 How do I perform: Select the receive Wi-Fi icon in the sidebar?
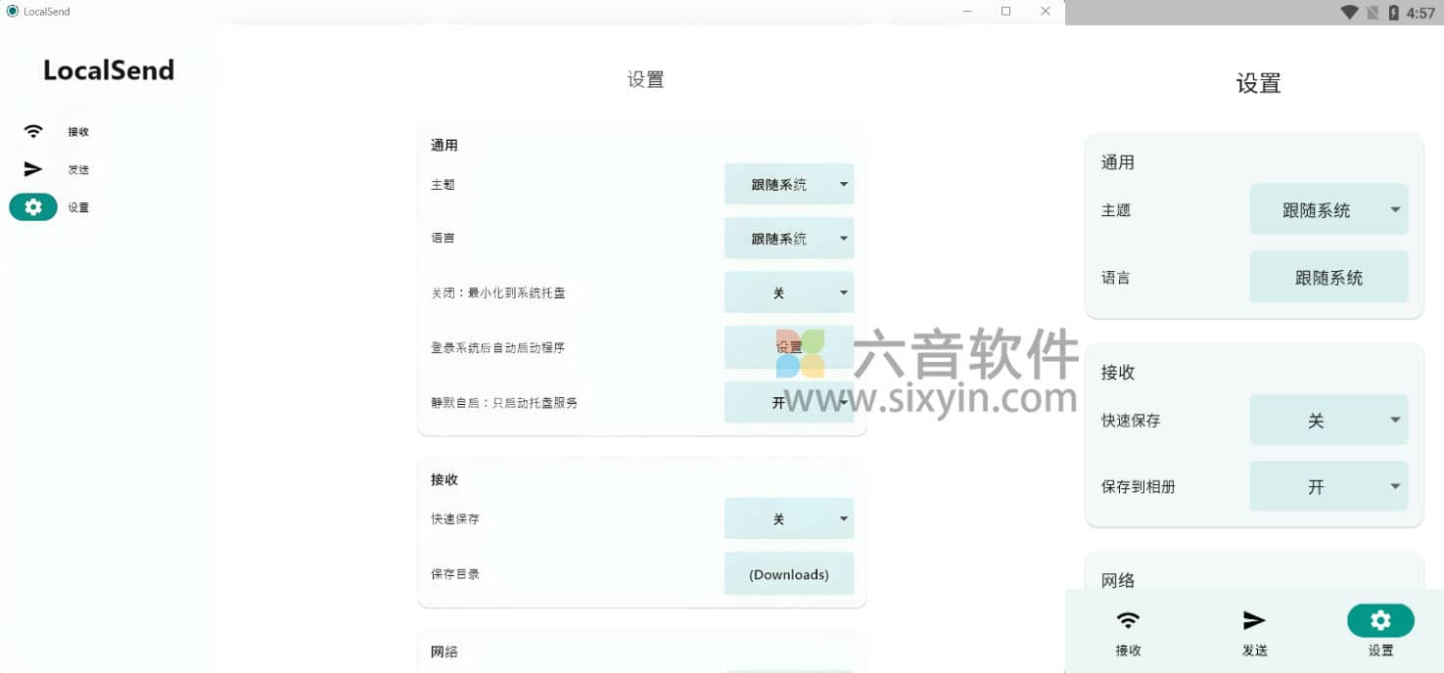tap(32, 131)
